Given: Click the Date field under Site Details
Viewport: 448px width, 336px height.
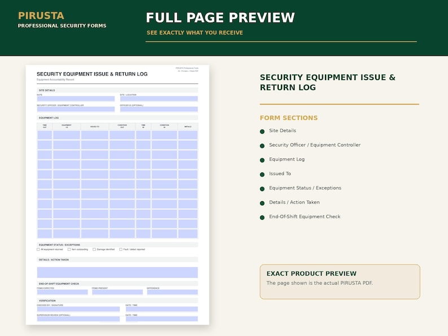Looking at the screenshot, I should 76,99.
